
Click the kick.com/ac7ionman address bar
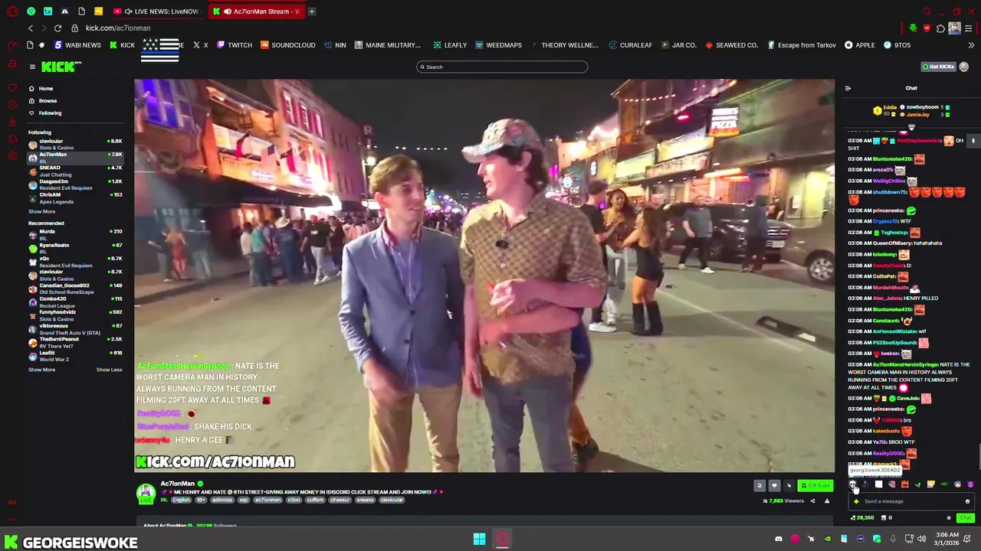(118, 28)
